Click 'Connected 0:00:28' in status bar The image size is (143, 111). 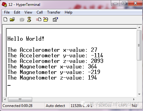click(x=17, y=106)
